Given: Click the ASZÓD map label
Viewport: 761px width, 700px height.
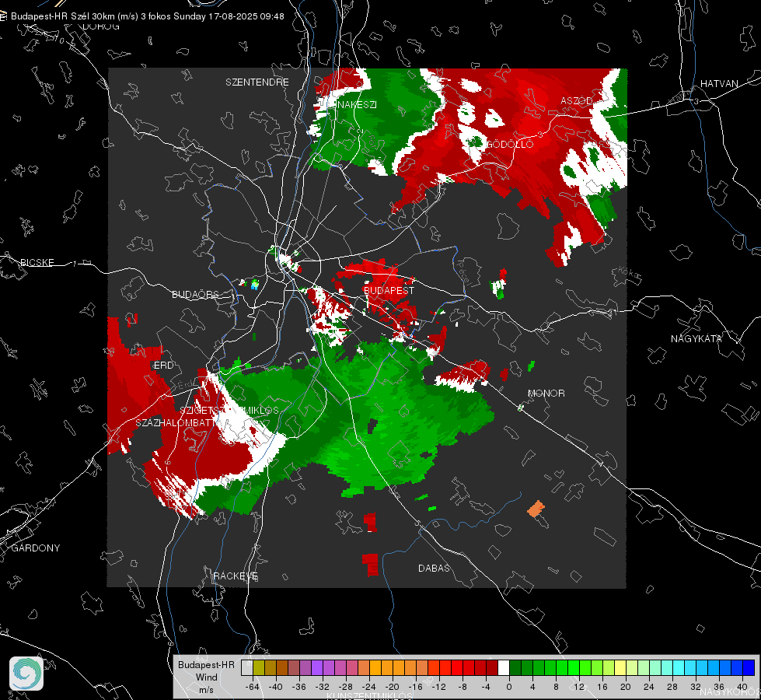Looking at the screenshot, I should pyautogui.click(x=577, y=101).
